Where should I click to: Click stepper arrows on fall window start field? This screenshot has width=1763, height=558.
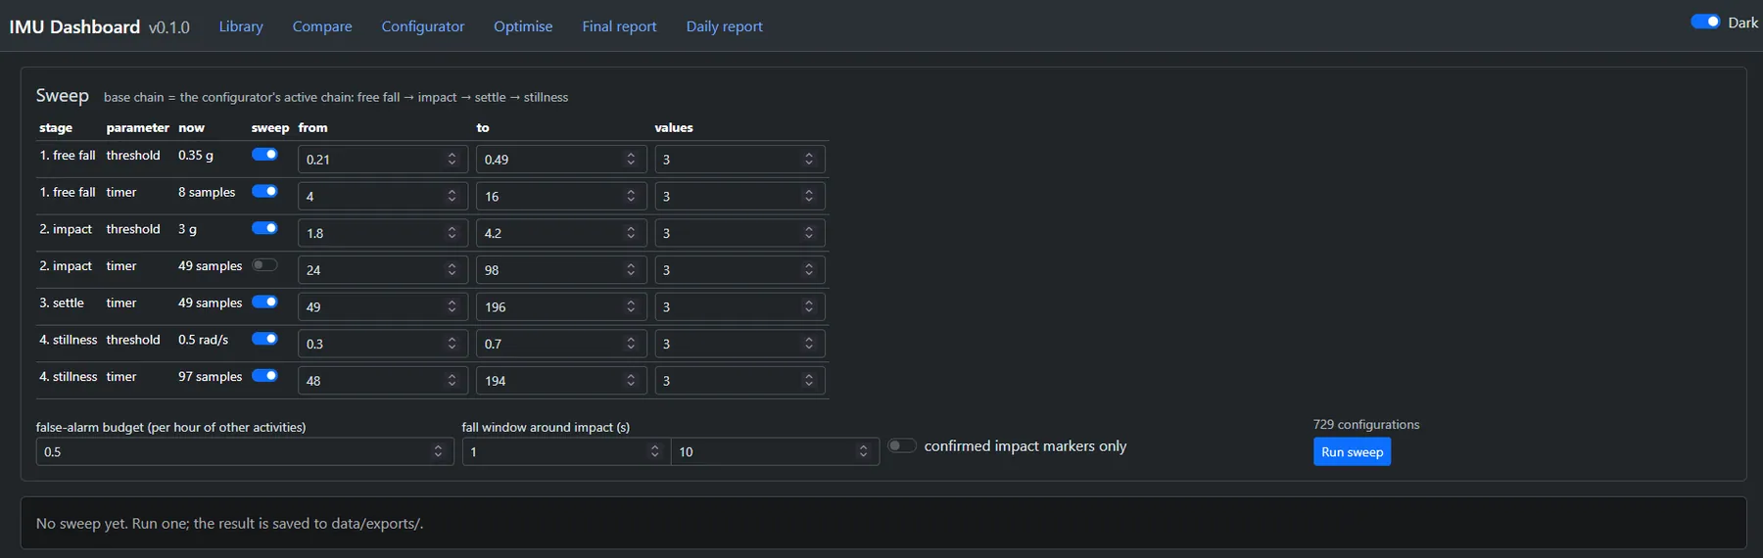coord(654,451)
